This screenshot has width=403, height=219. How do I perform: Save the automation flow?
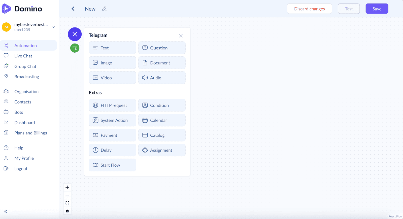pos(377,9)
